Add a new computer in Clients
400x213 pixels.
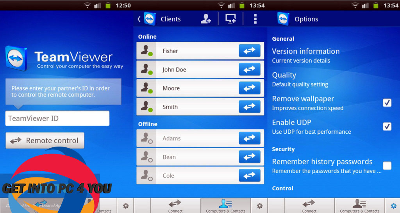(x=230, y=19)
